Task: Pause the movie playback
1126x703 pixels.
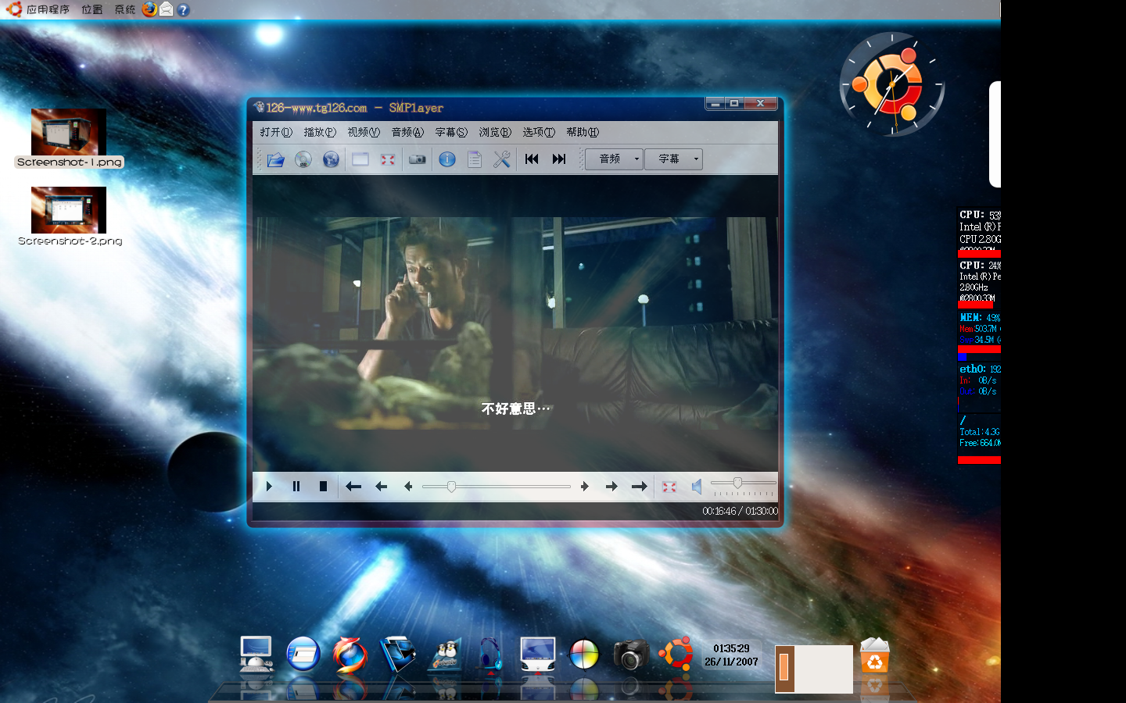Action: pos(296,487)
